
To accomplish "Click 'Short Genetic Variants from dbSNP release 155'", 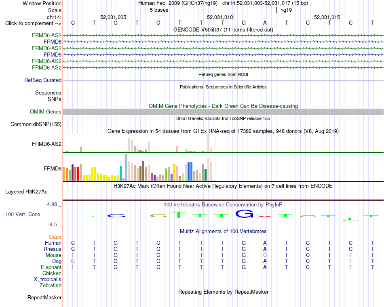I will click(223, 118).
